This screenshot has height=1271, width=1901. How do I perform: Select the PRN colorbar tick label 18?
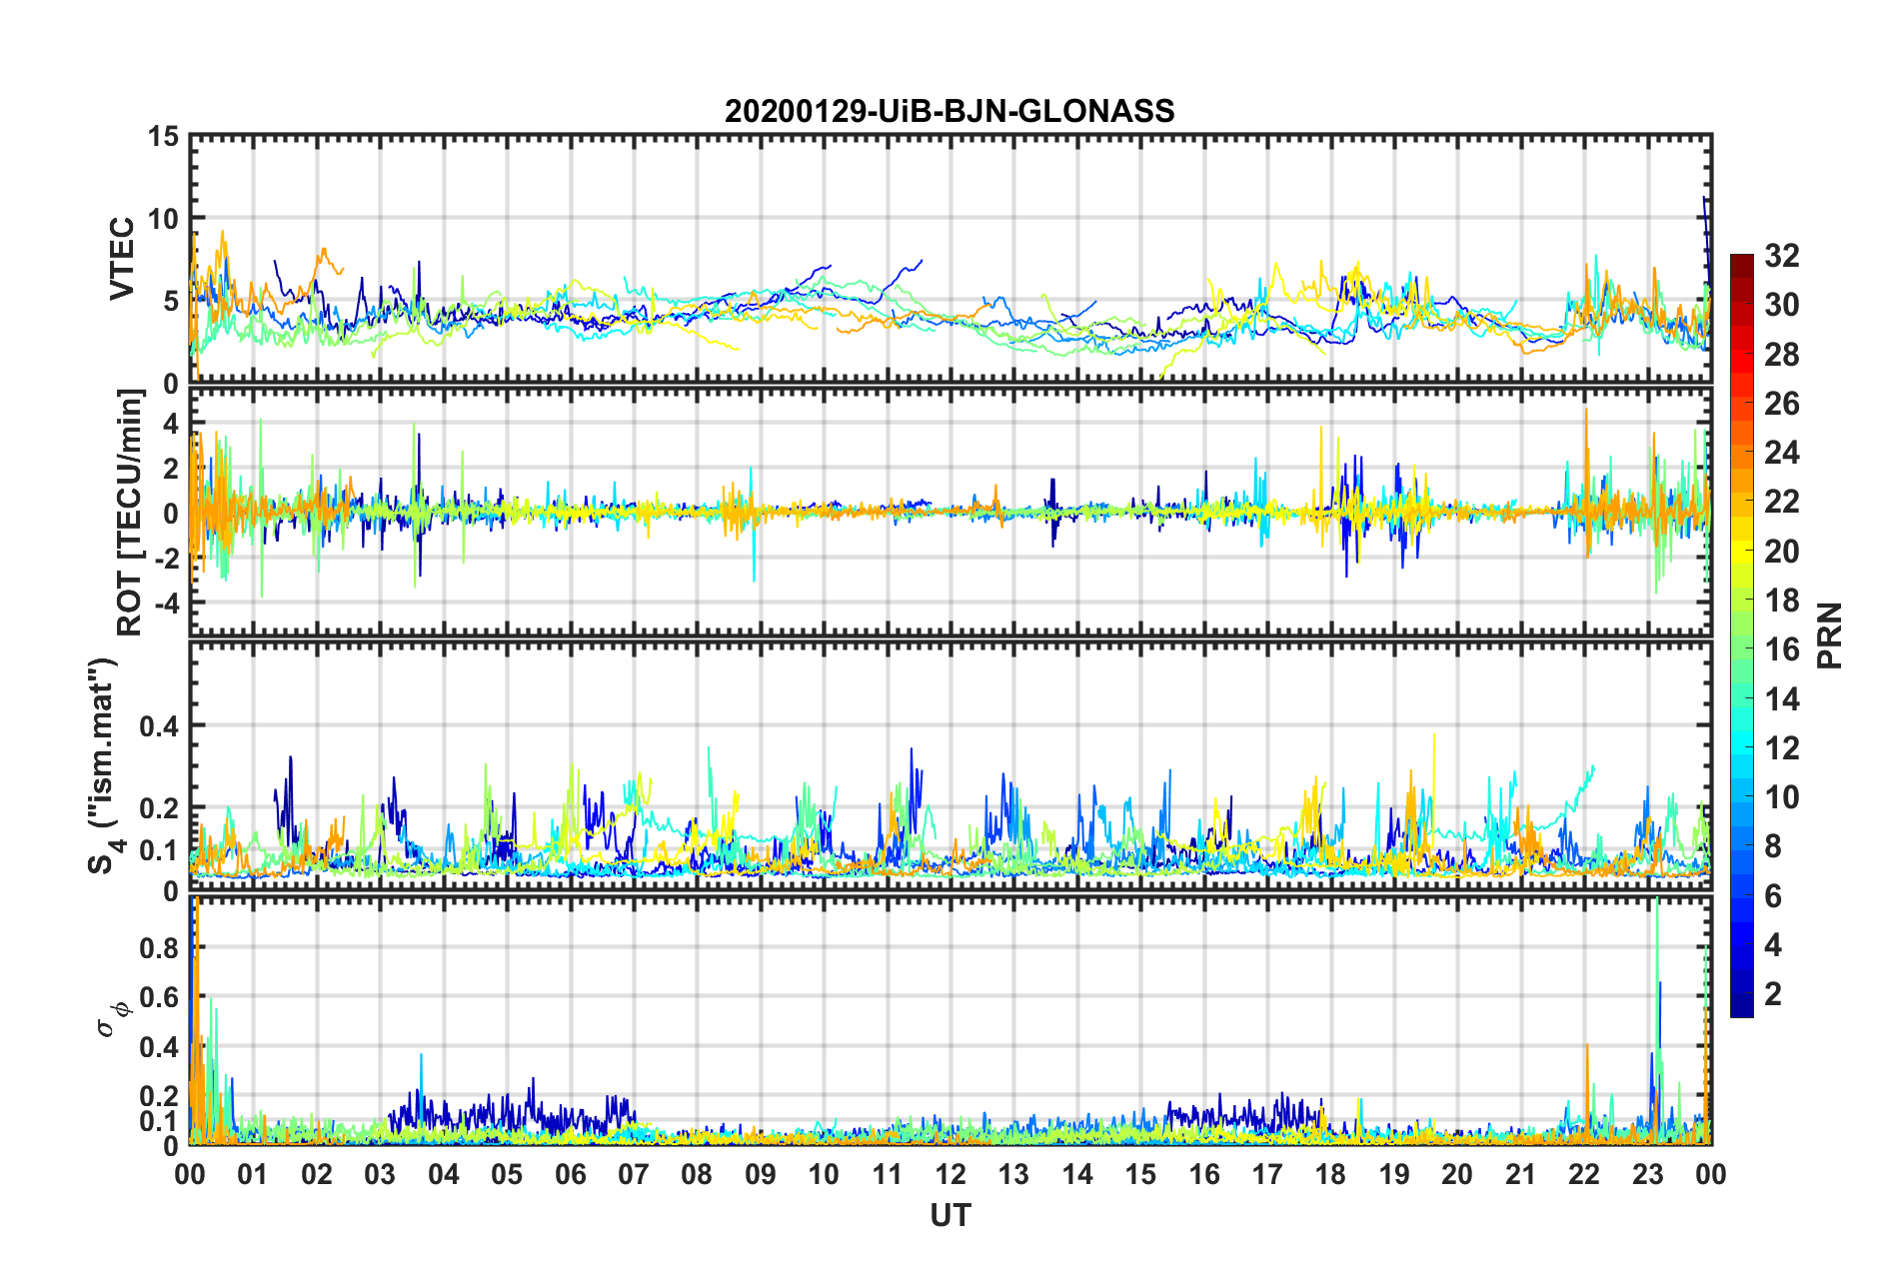point(1781,601)
